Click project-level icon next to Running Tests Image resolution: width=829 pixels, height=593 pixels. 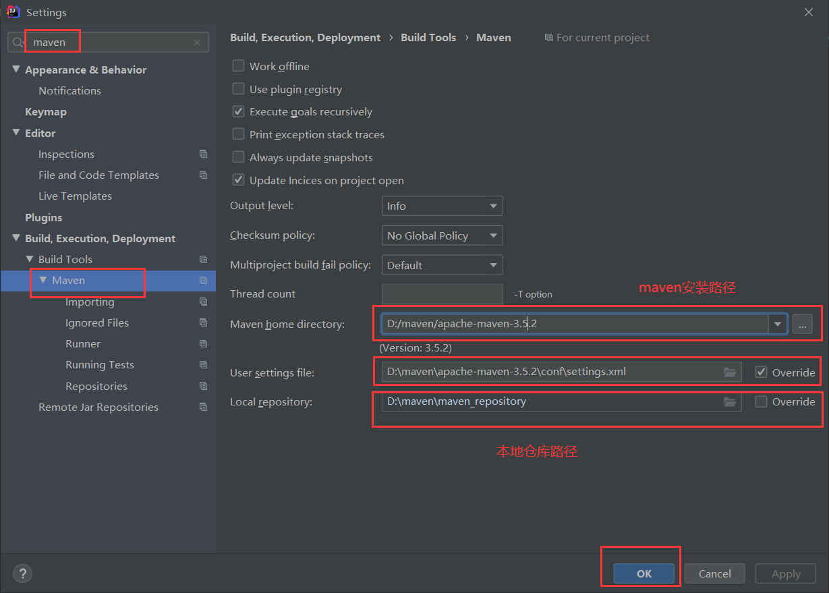(203, 364)
